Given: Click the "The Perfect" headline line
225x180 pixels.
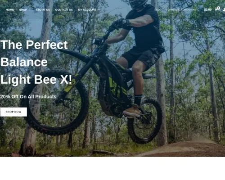Looking at the screenshot, I should (x=34, y=45).
